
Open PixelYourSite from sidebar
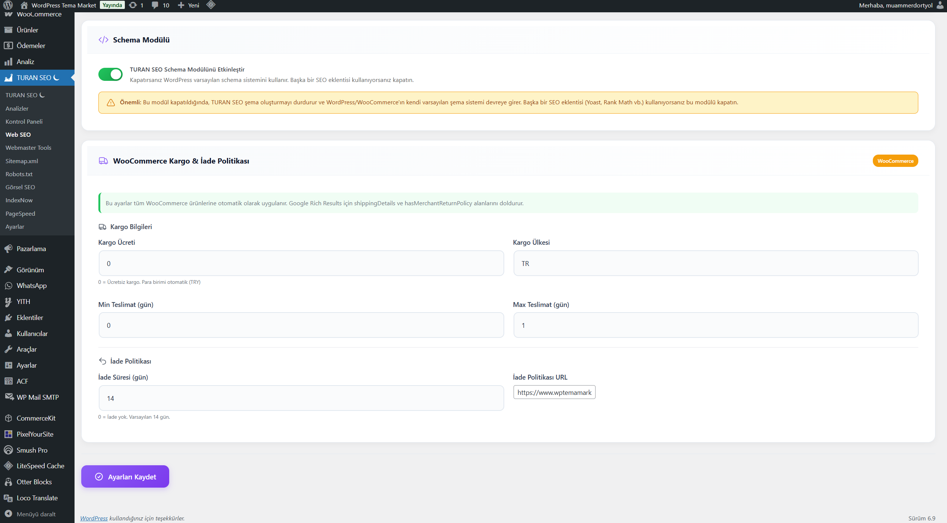35,434
